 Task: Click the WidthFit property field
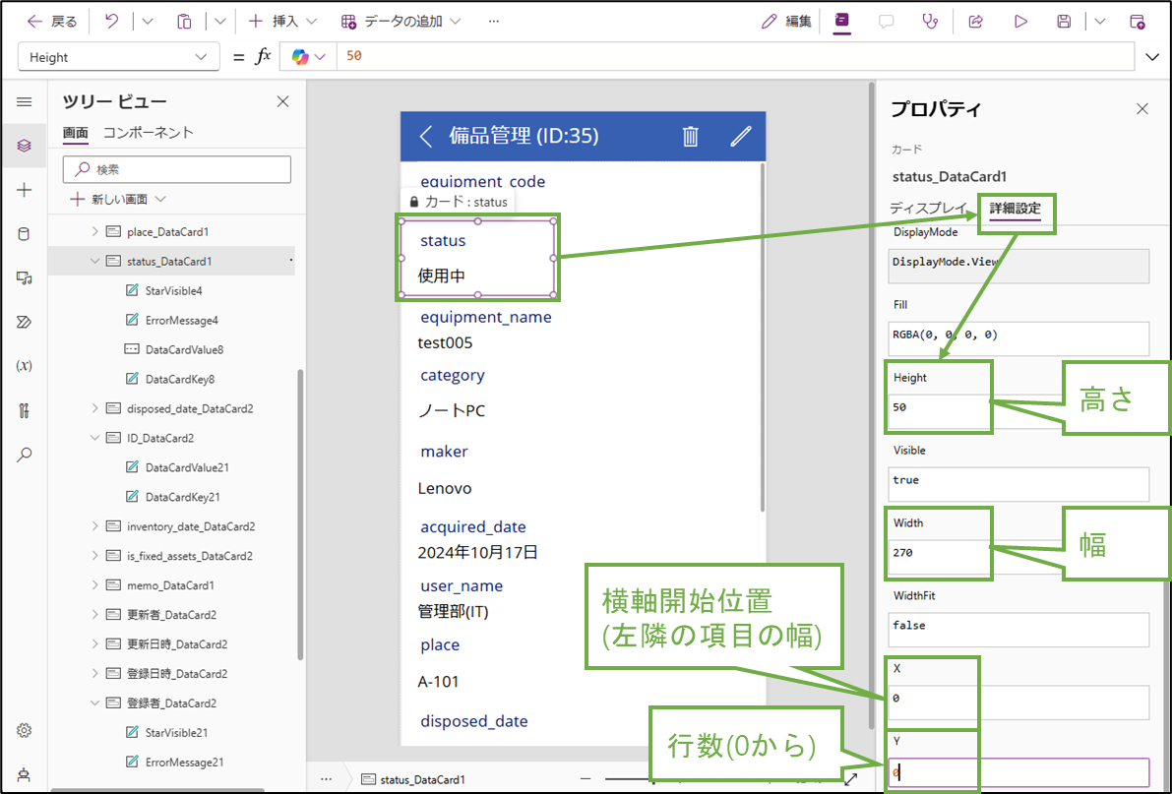(1018, 630)
